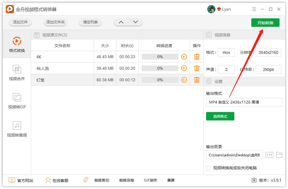
Task: Select the 4k人流 file name cell
Action: [62, 68]
